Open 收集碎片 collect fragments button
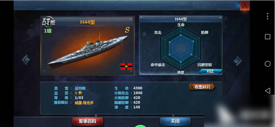 point(202,87)
